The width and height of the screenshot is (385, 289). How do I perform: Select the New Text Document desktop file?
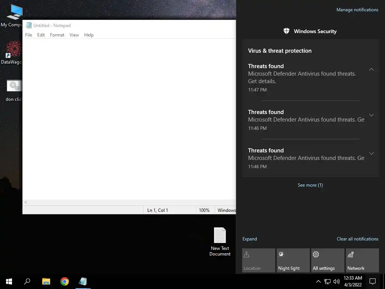(220, 242)
